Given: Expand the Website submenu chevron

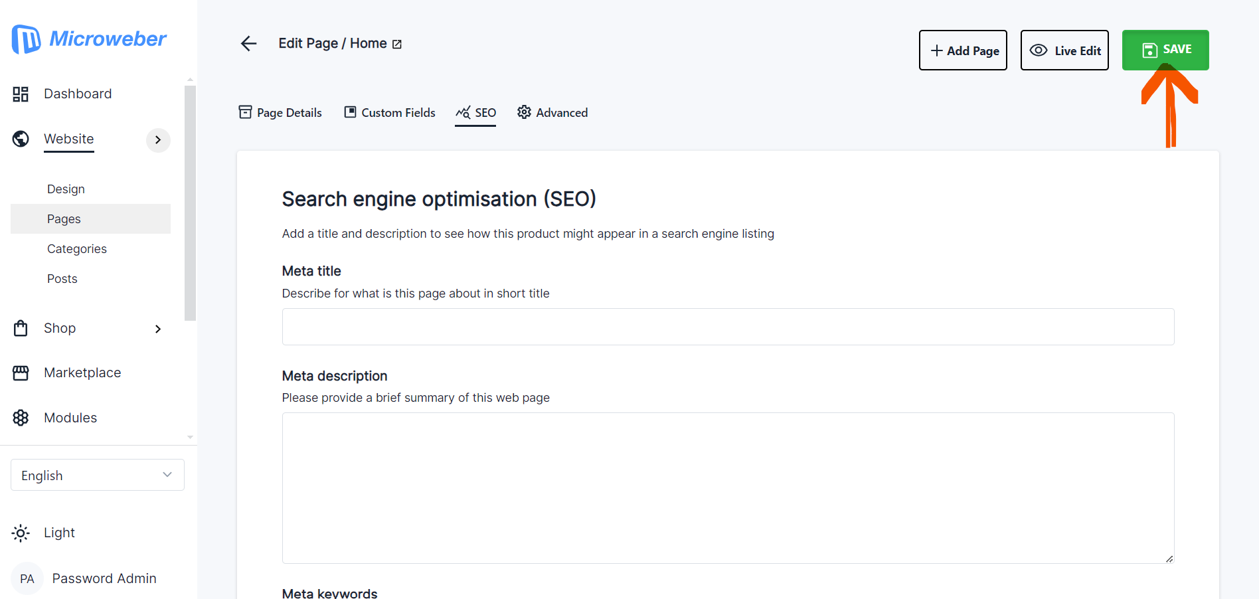Looking at the screenshot, I should pyautogui.click(x=158, y=140).
